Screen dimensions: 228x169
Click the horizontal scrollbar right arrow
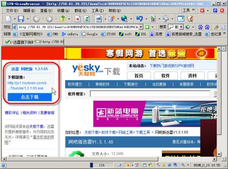pyautogui.click(x=214, y=159)
